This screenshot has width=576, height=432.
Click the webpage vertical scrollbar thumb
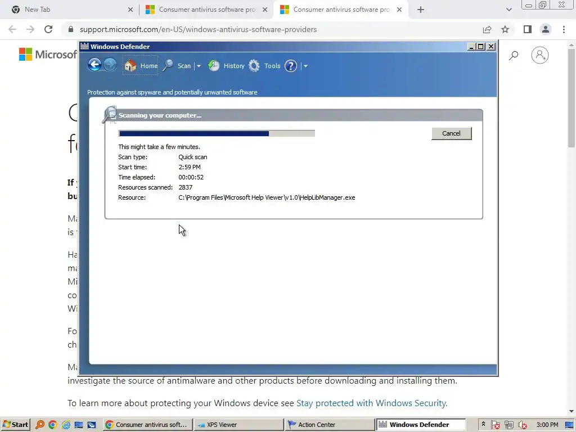[571, 97]
